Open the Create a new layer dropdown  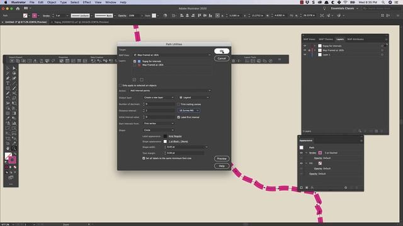159,98
